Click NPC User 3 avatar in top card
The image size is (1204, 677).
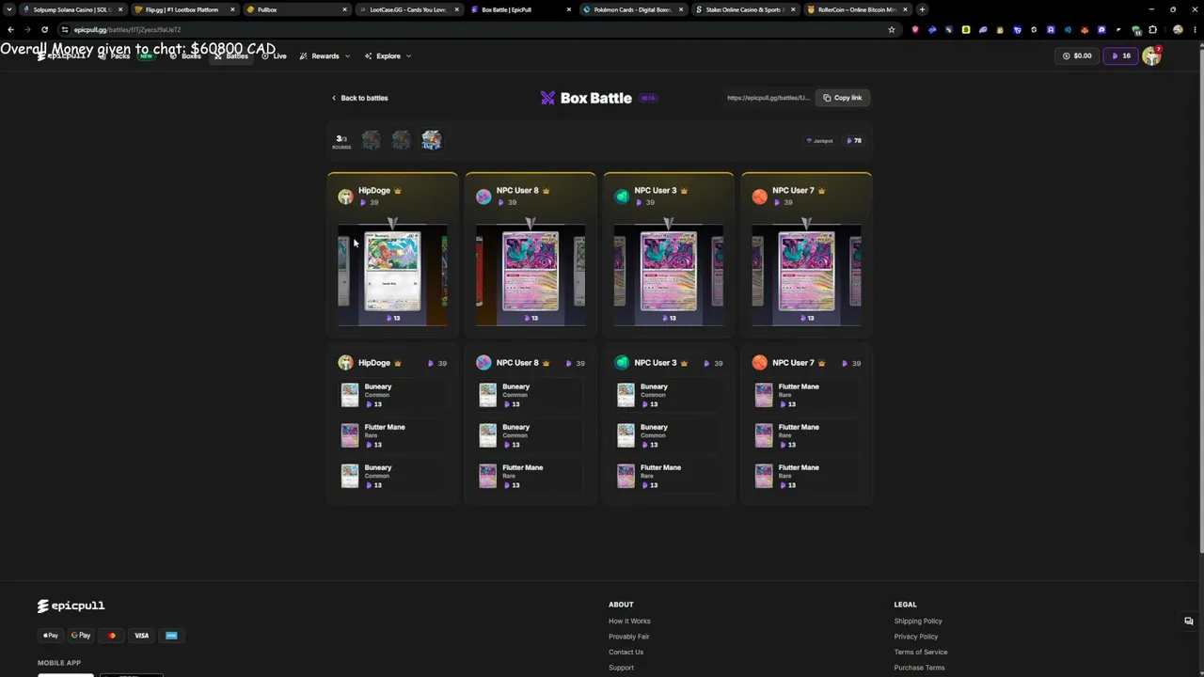click(622, 196)
